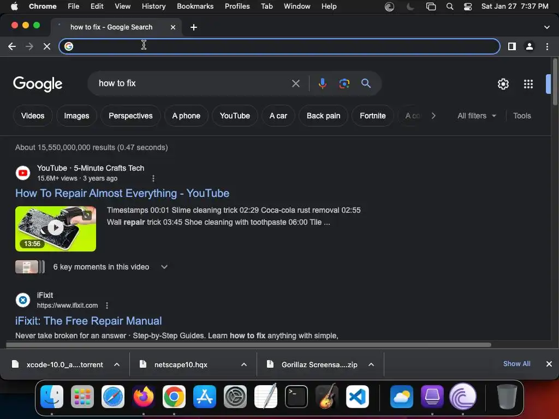Open options for the iFixit result
The image size is (559, 419).
point(107,306)
